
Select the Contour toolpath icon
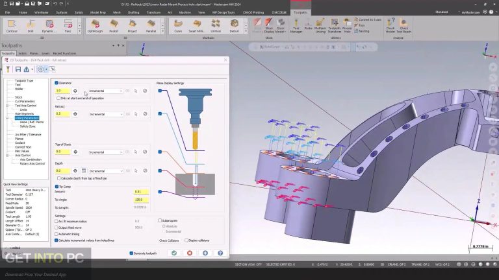click(12, 26)
